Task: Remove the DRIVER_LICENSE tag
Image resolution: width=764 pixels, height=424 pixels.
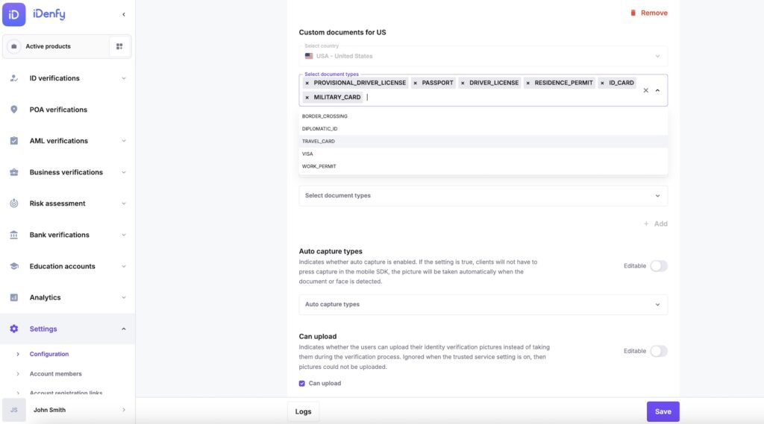Action: pos(463,83)
